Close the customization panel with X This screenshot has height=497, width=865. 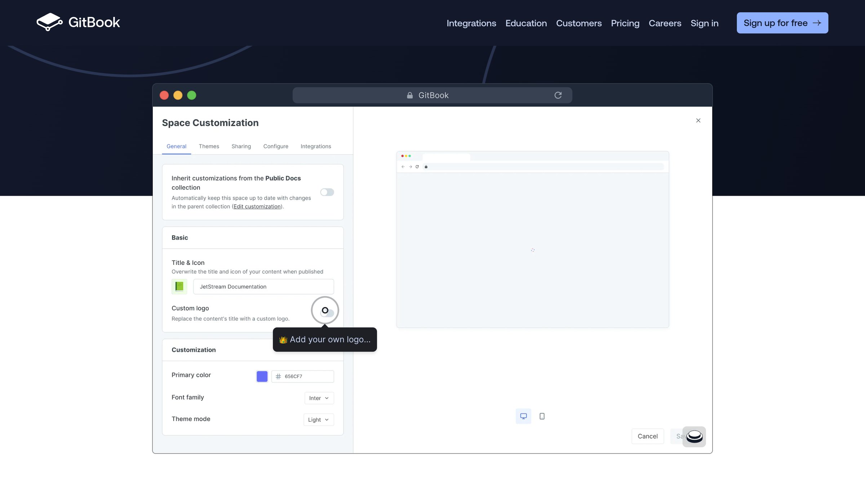pyautogui.click(x=698, y=120)
